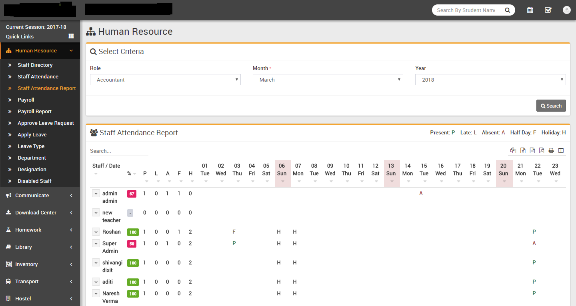Screen dimensions: 576x306
Task: Open Payroll Report in the sidebar
Action: pyautogui.click(x=34, y=112)
